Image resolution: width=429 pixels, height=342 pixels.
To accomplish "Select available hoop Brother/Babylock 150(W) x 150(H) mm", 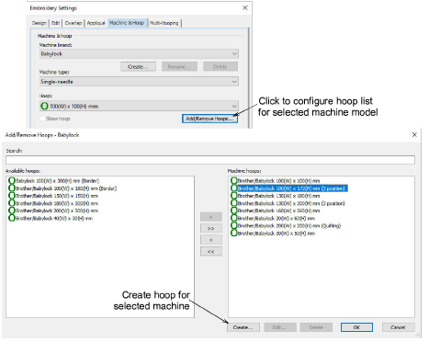I will coord(57,196).
